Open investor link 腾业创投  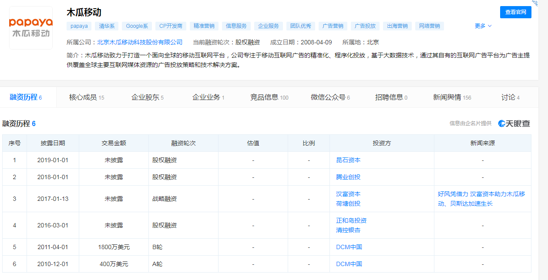348,177
